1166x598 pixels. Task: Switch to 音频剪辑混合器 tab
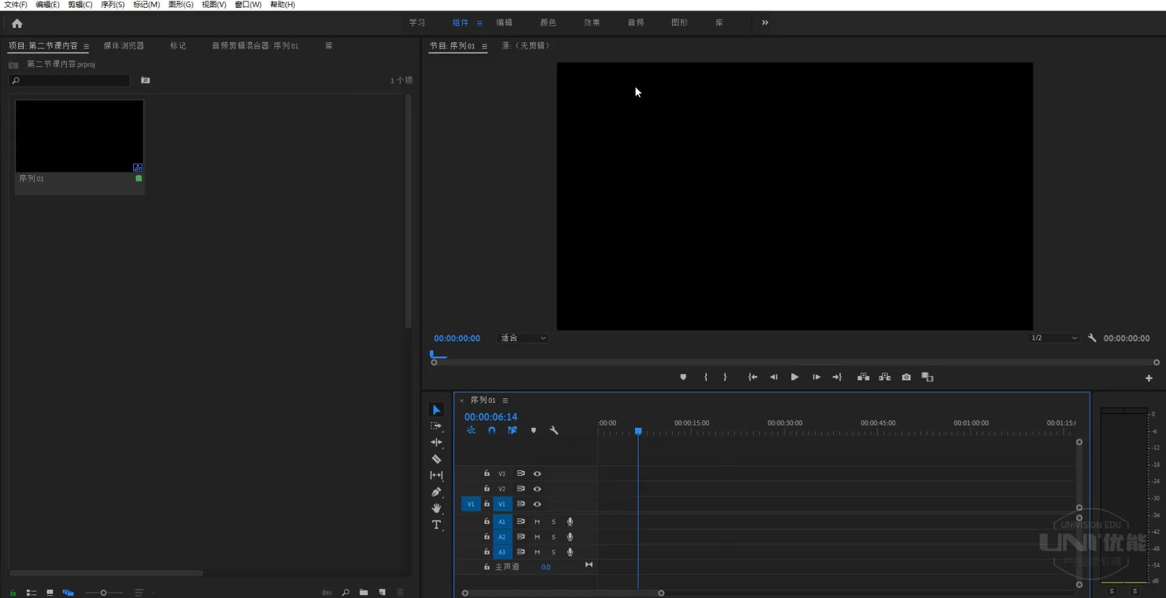pos(255,45)
